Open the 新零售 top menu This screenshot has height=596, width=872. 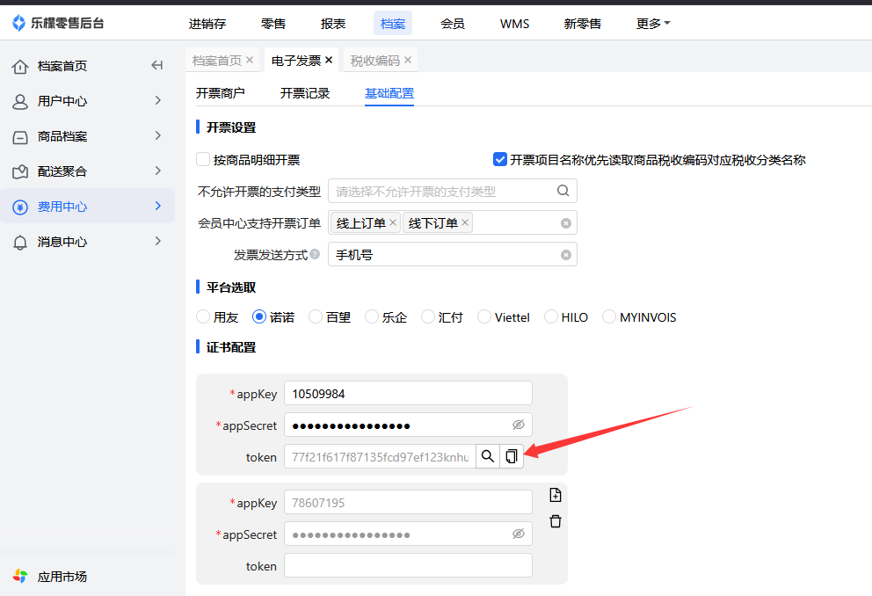582,24
